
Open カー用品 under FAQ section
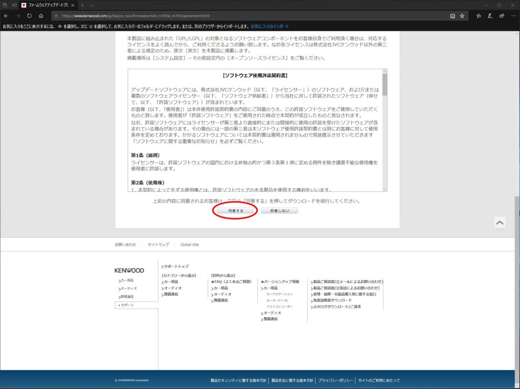[219, 288]
